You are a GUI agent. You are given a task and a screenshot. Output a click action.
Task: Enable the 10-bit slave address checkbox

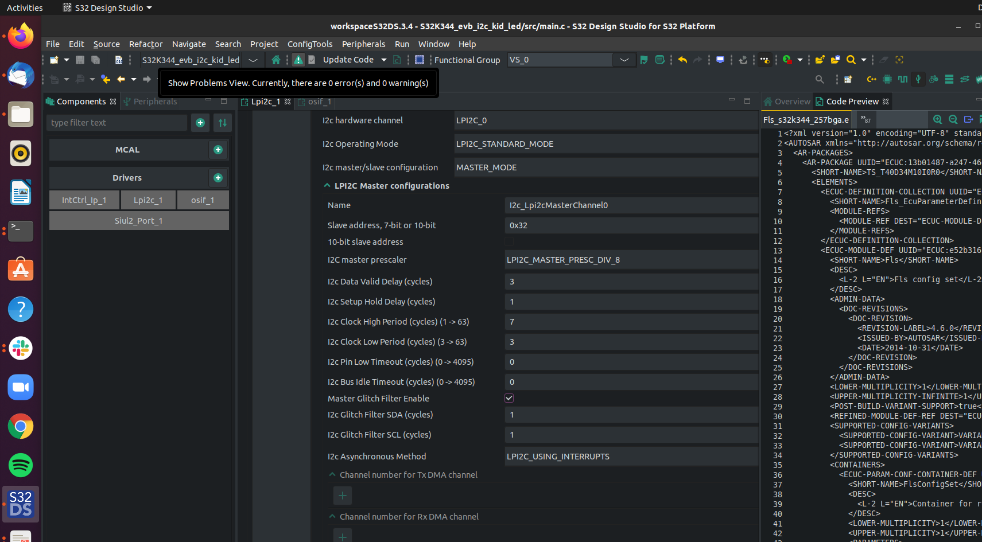coord(509,241)
